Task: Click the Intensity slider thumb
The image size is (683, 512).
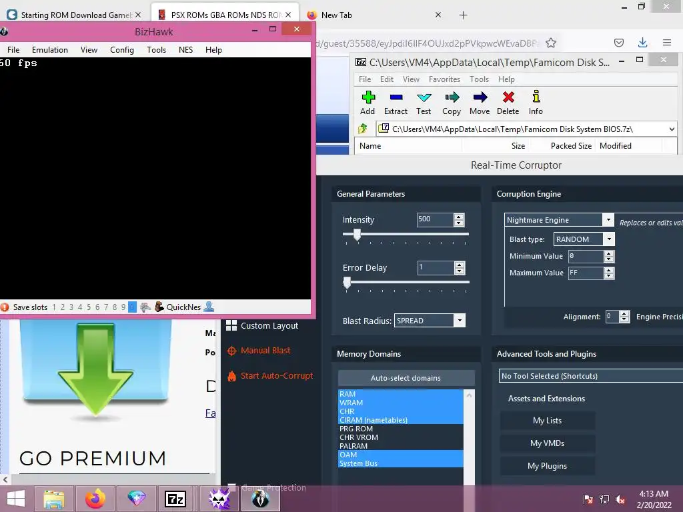Action: tap(358, 235)
